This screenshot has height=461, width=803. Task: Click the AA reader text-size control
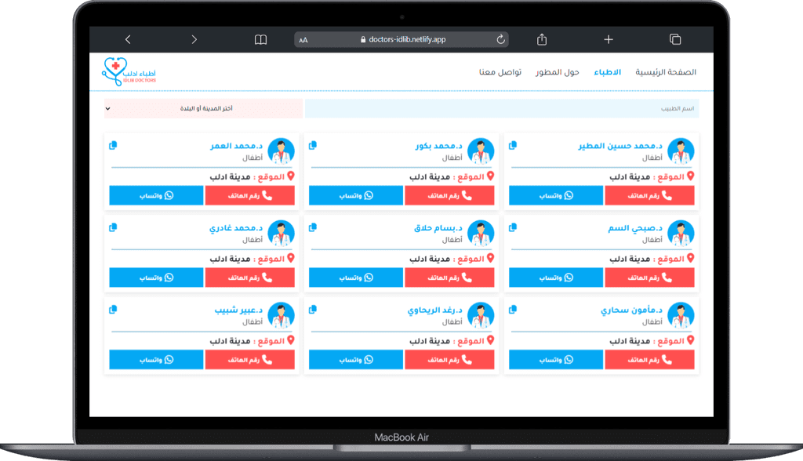[303, 40]
